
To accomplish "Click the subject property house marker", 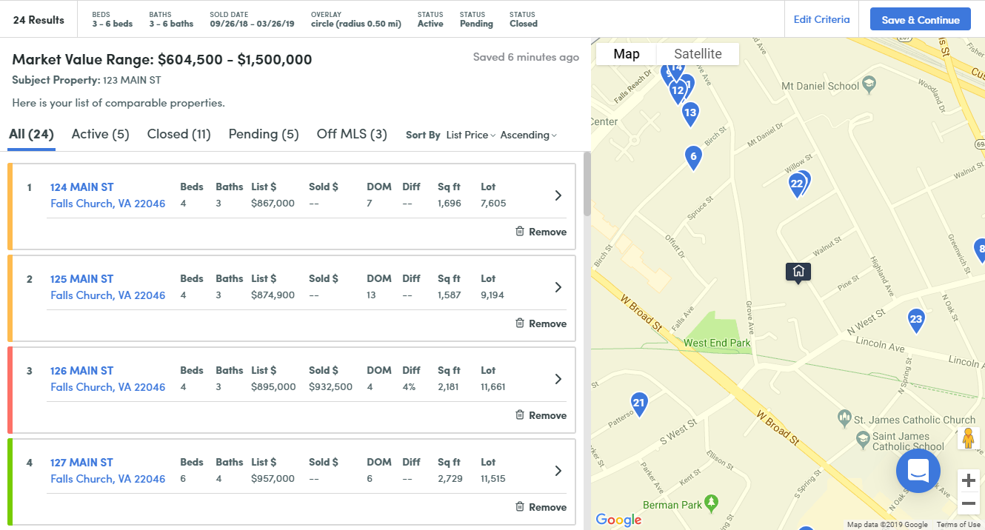I will tap(798, 272).
